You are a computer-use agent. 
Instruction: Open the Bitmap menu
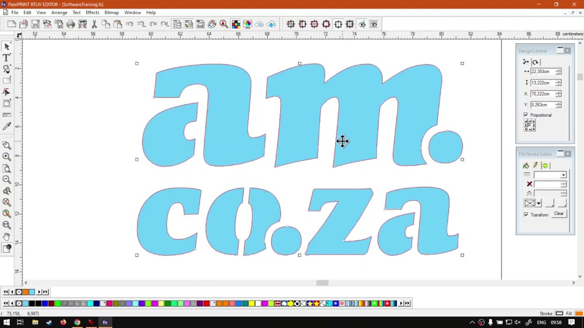111,13
